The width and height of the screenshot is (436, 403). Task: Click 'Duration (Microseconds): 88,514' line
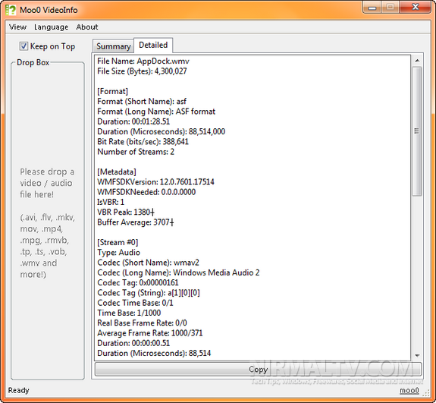point(154,353)
